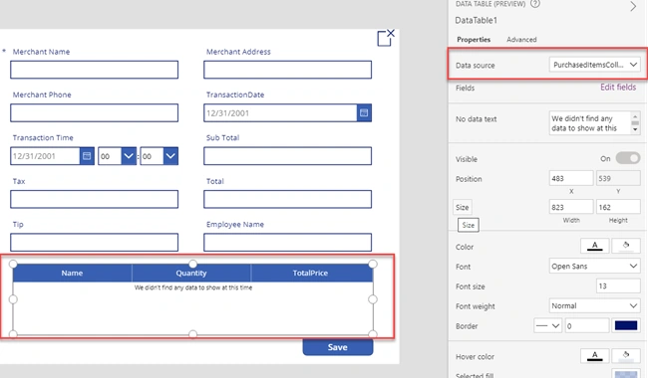
Task: Click the right-middle resize handle of data table
Action: pos(373,299)
